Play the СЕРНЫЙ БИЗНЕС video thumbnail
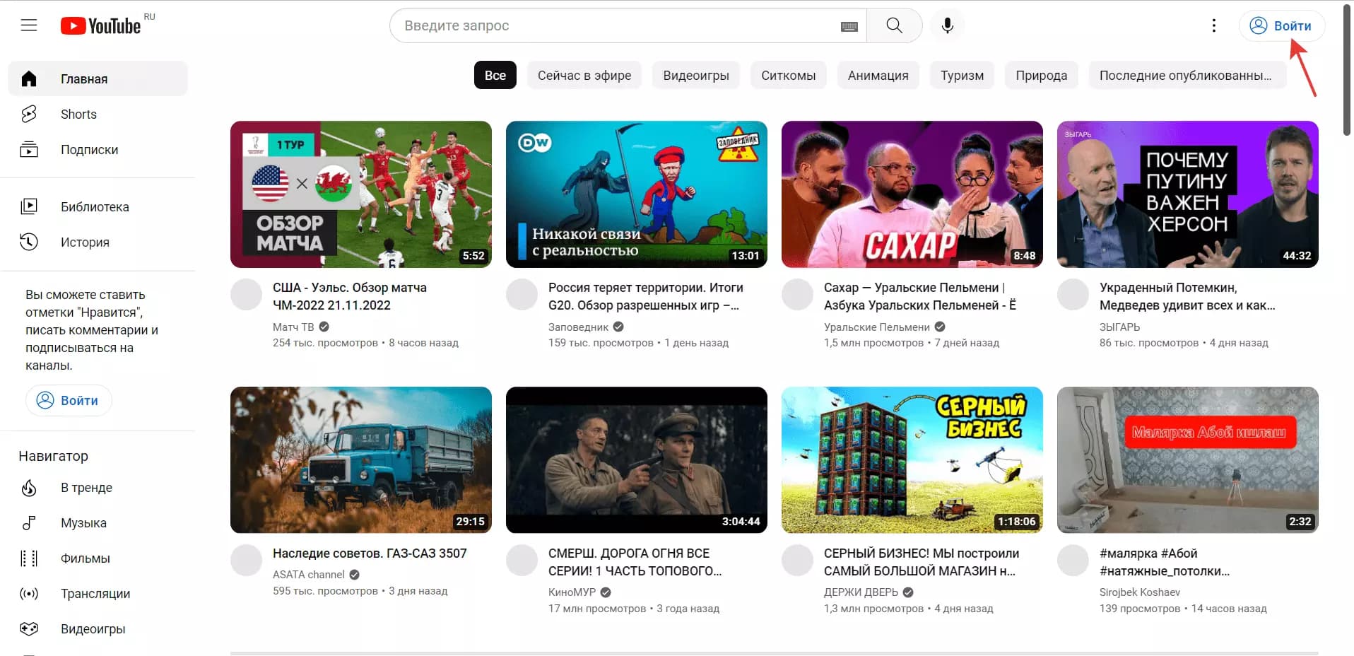 click(x=912, y=459)
